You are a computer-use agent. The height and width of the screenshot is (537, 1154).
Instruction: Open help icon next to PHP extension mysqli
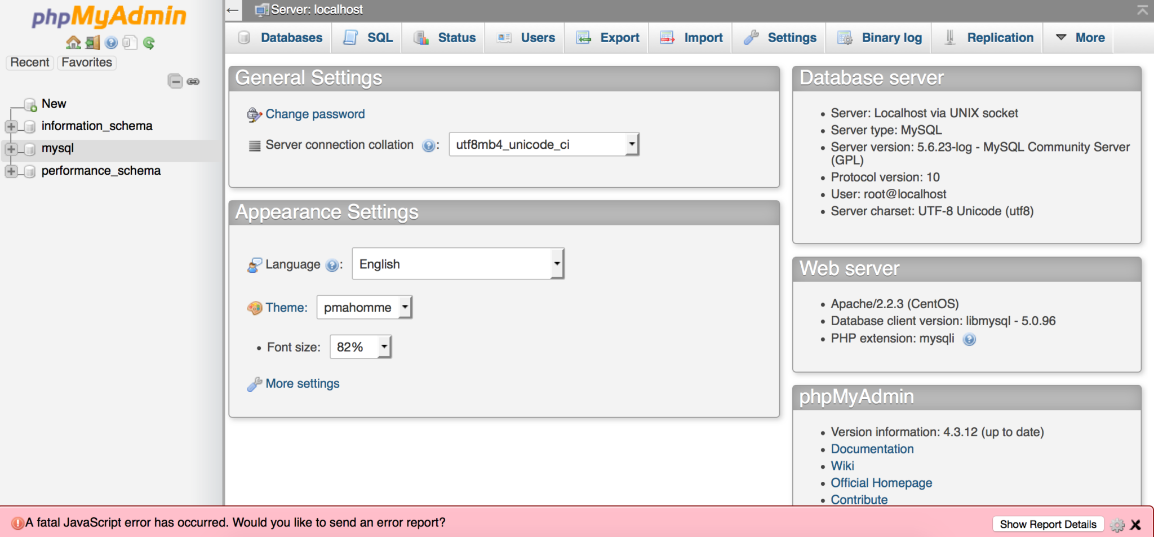coord(969,339)
